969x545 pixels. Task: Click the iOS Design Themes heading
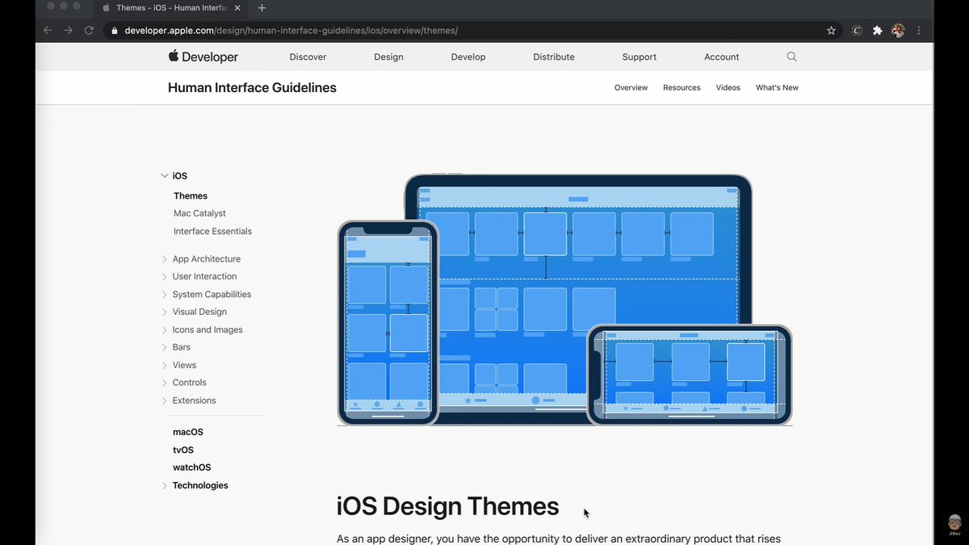447,506
